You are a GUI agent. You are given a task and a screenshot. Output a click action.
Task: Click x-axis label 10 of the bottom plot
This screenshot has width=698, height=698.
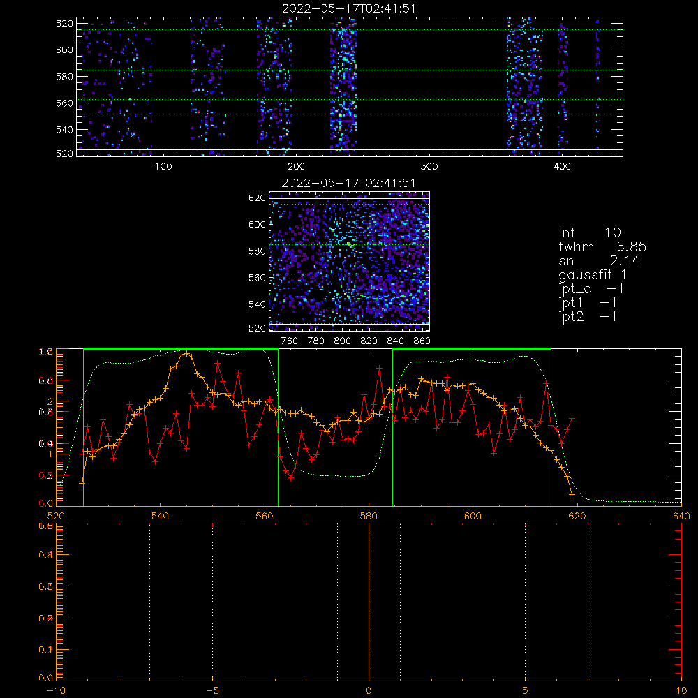point(681,690)
